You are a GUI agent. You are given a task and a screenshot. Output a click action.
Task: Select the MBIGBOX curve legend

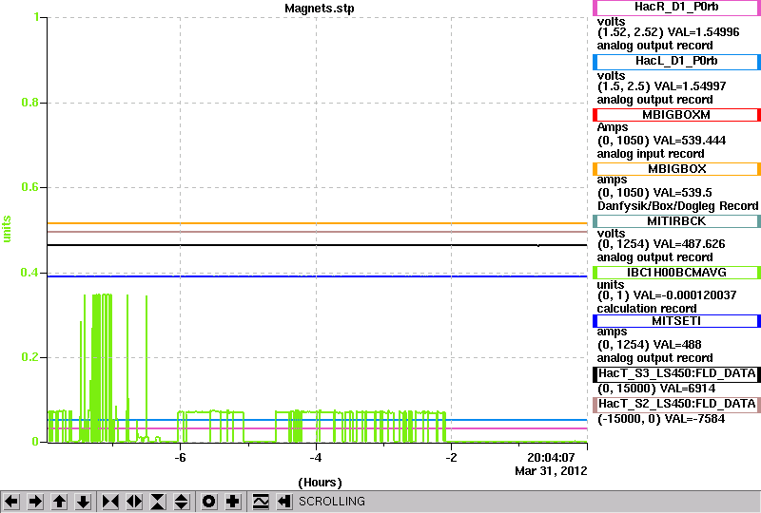[x=676, y=169]
